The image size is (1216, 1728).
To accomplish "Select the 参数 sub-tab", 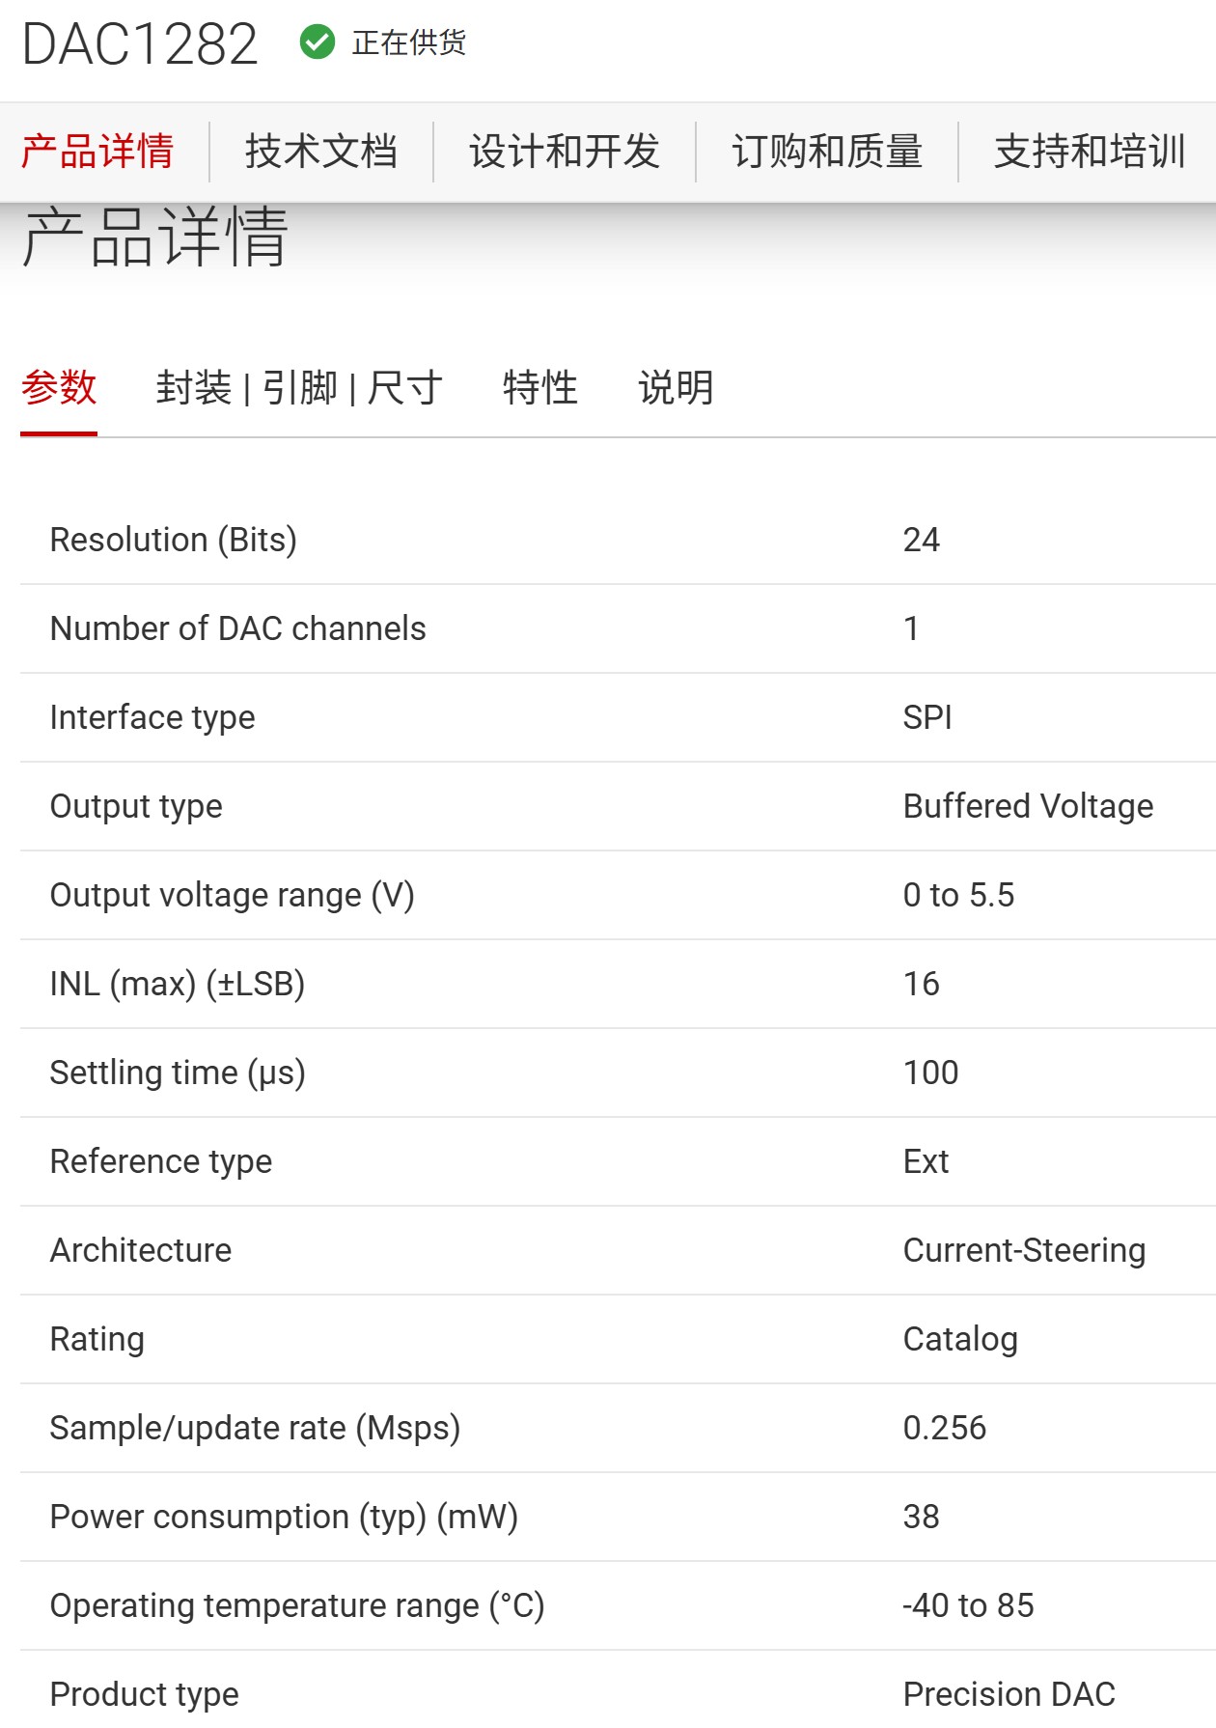I will (x=59, y=388).
